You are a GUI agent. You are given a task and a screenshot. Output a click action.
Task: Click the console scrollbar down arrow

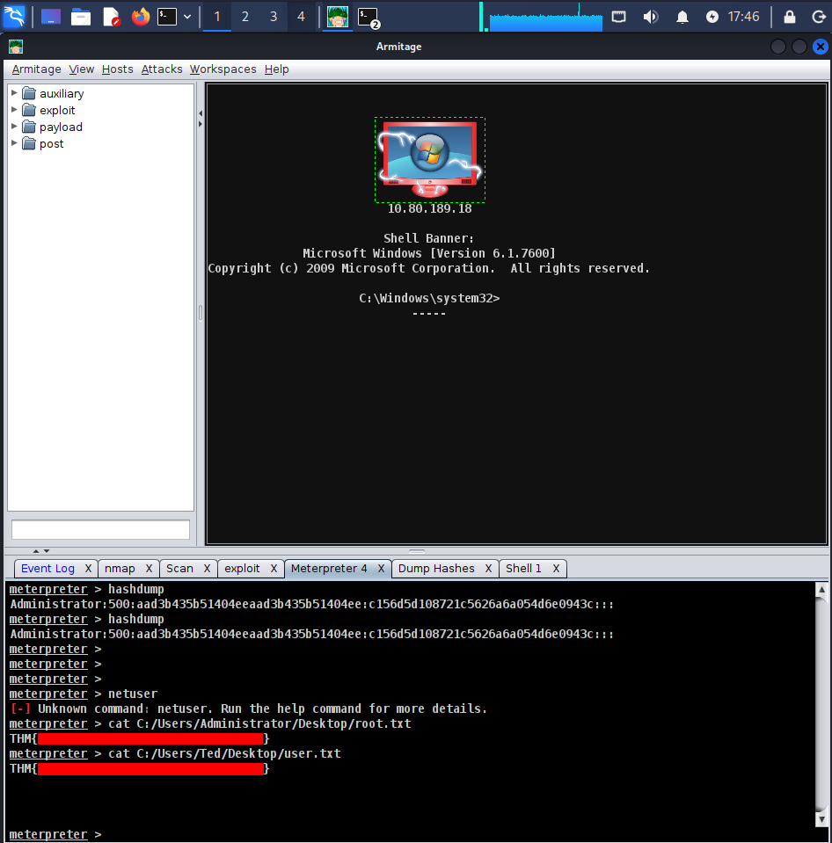(821, 819)
